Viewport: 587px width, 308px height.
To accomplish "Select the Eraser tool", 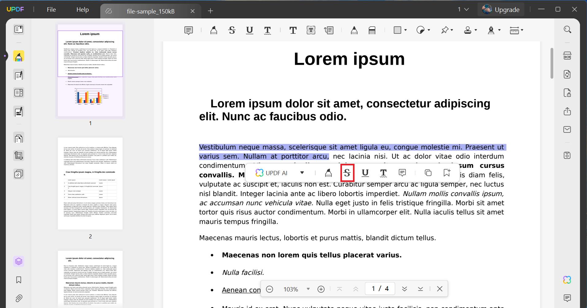I will click(372, 30).
